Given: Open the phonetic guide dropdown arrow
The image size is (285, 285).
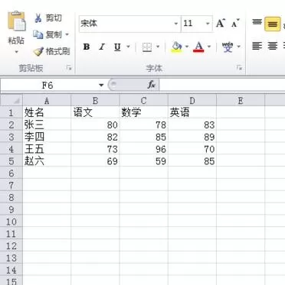Looking at the screenshot, I should [239, 47].
